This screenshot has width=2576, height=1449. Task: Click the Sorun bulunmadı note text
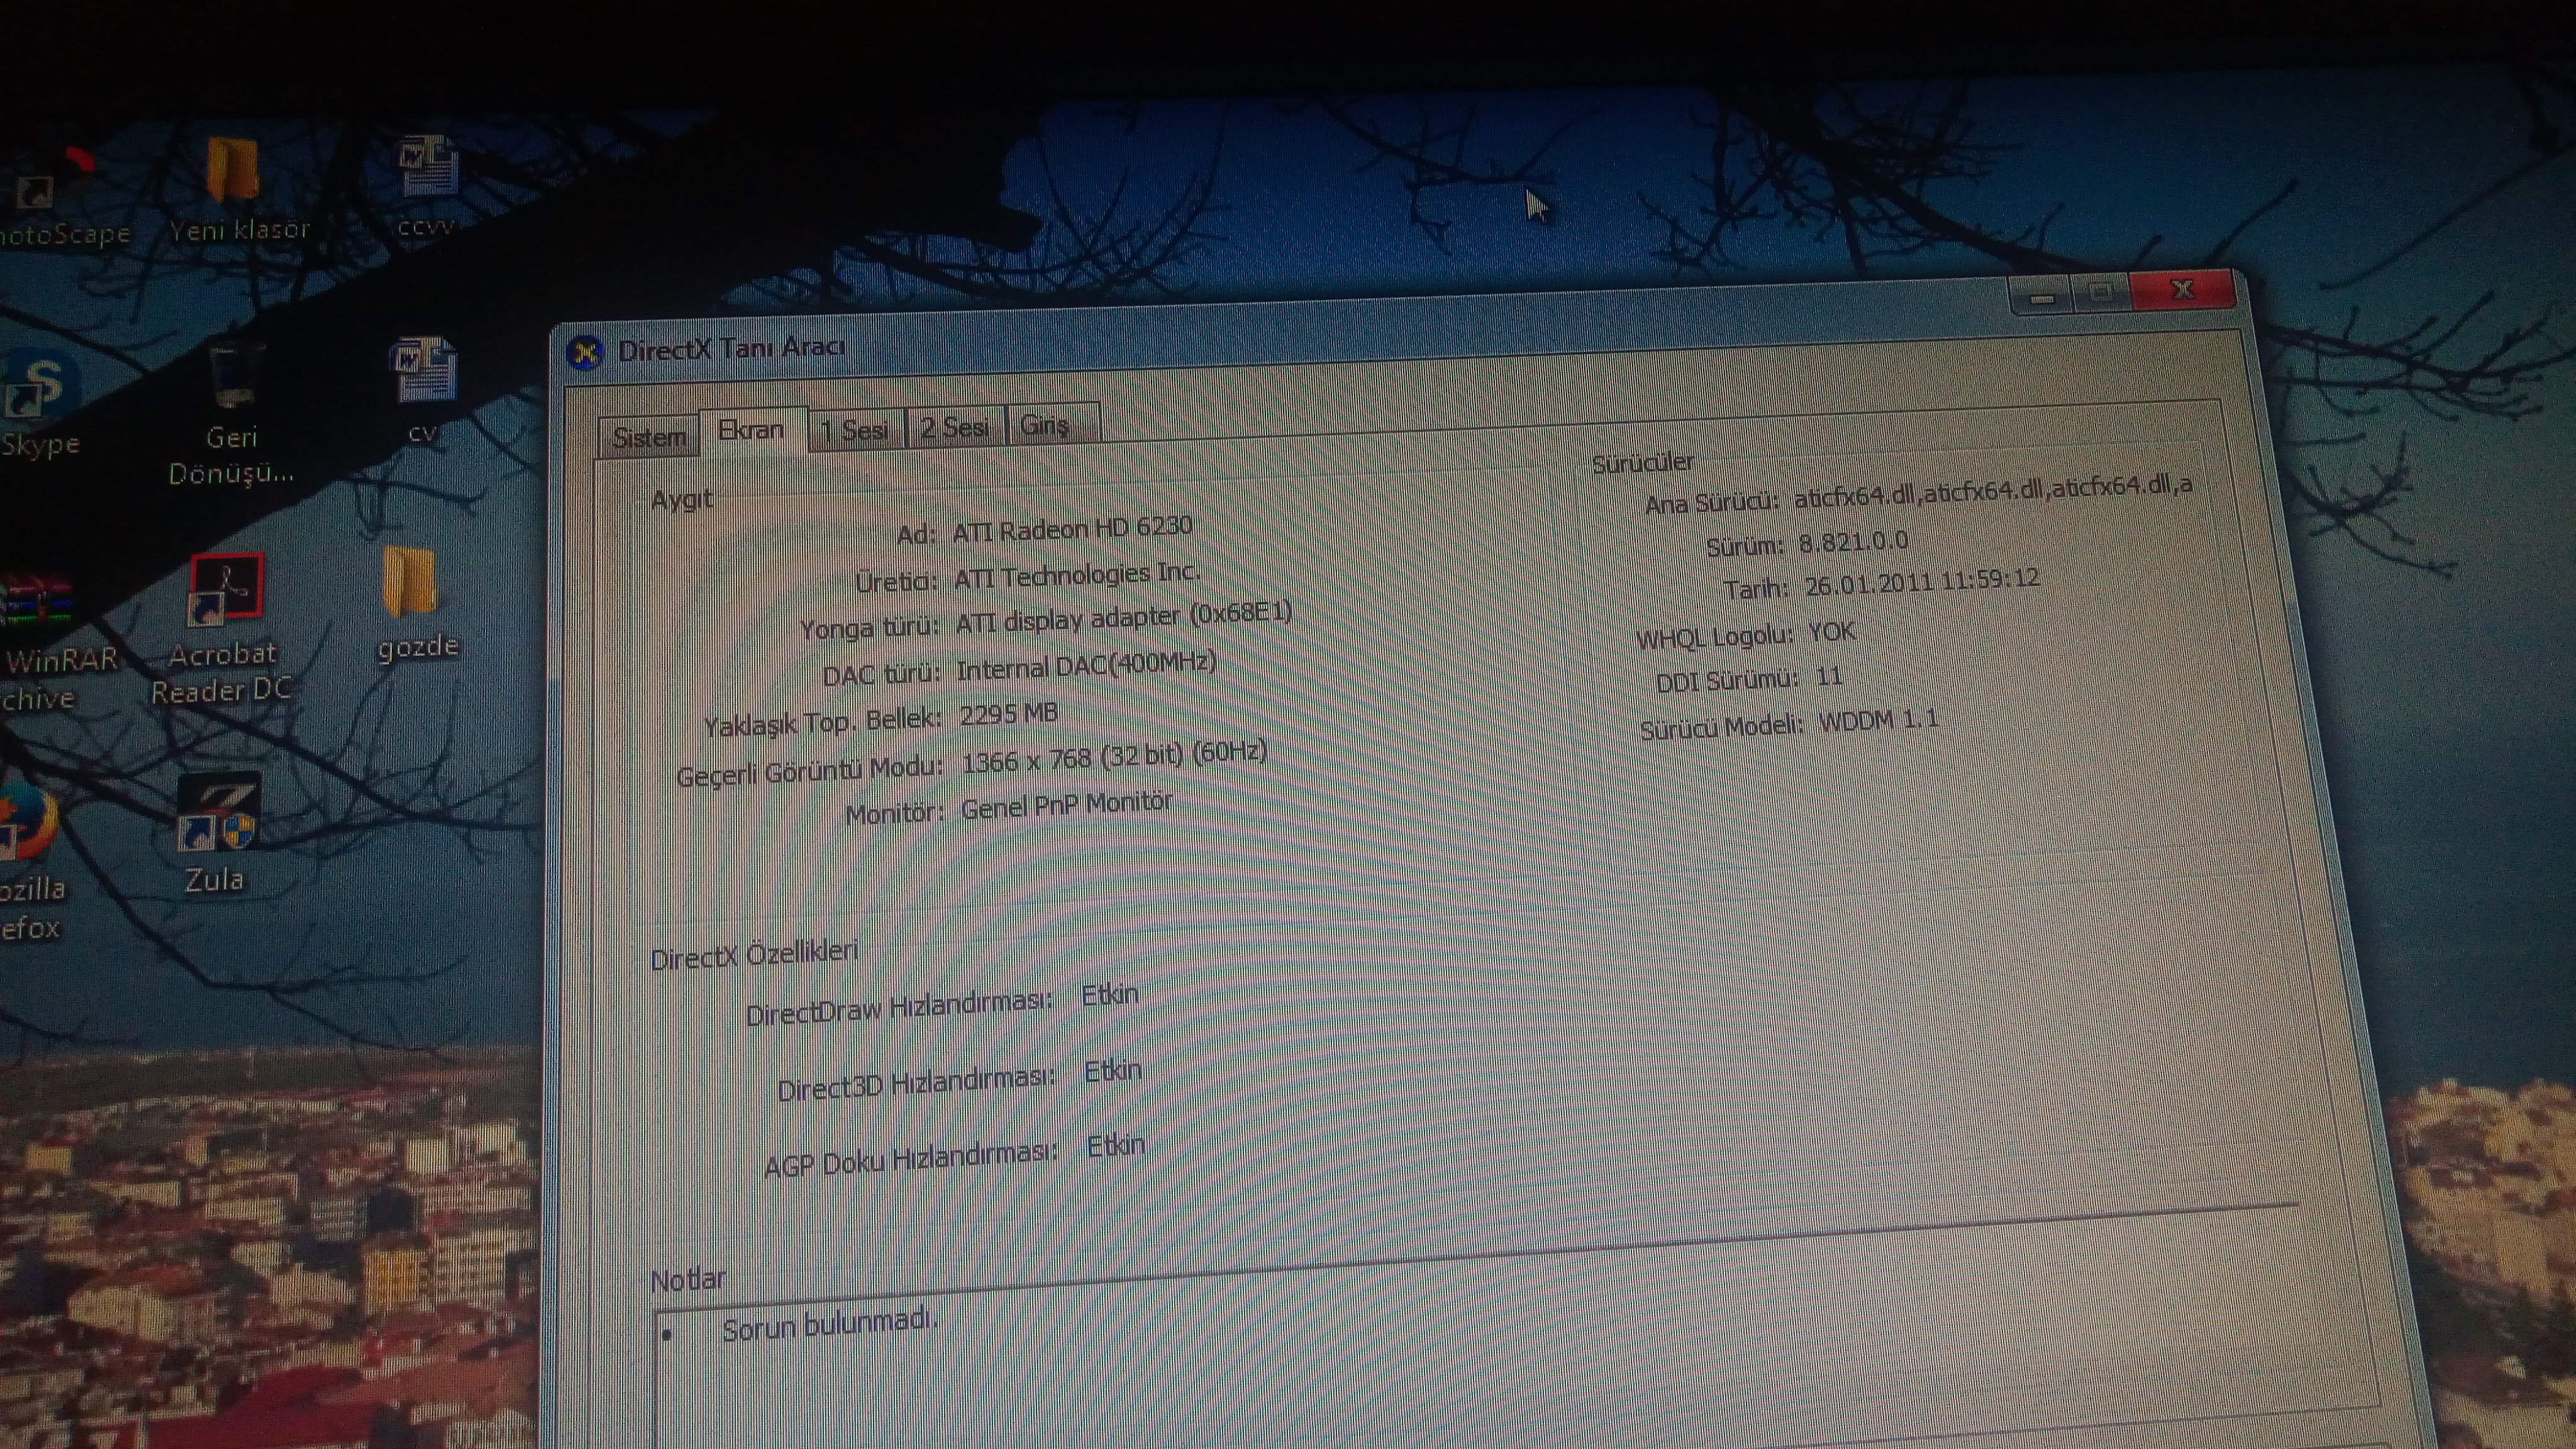click(829, 1325)
